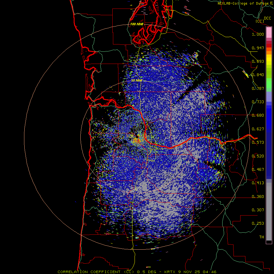
Task: Pick the orange segment of the color bar
Action: [x=269, y=51]
